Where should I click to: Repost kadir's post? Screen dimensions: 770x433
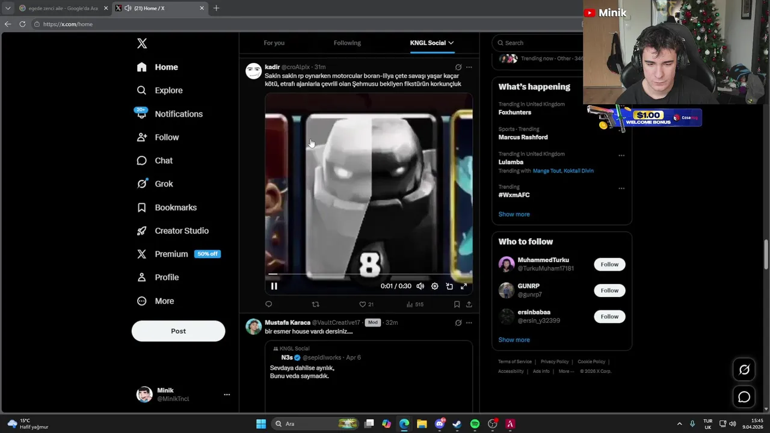315,304
